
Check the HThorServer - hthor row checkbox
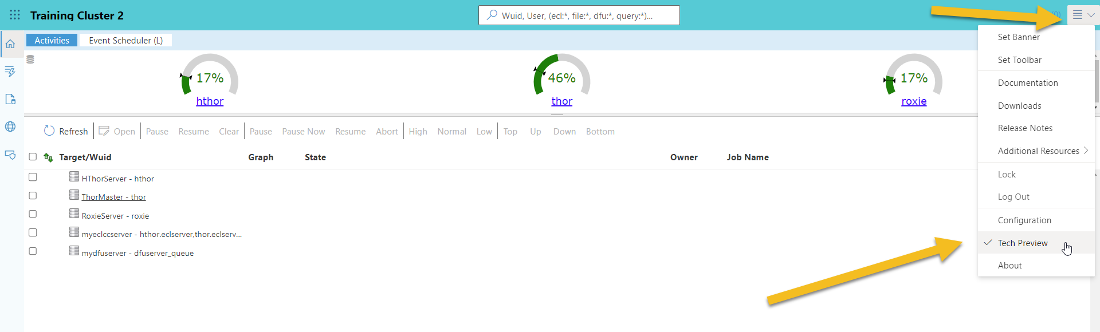click(33, 177)
